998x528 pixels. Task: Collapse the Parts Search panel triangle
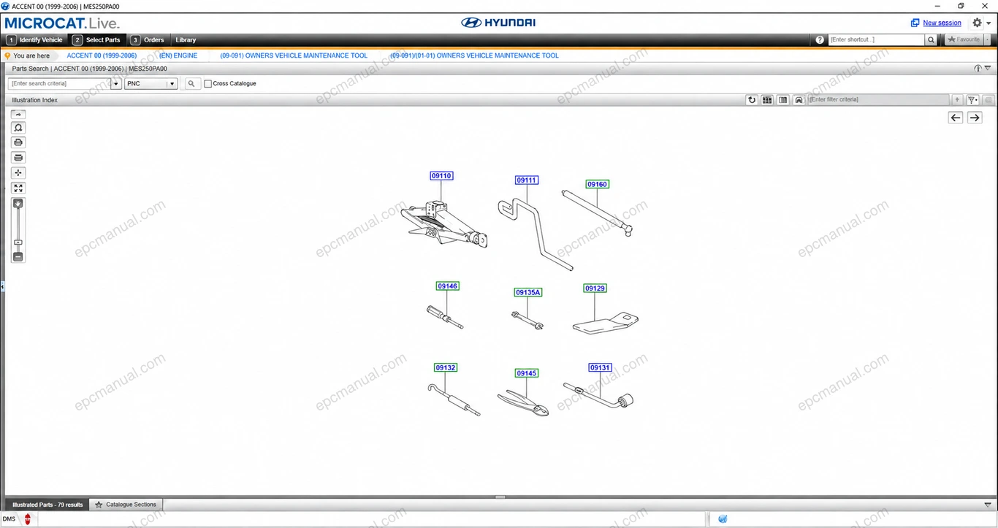click(988, 69)
